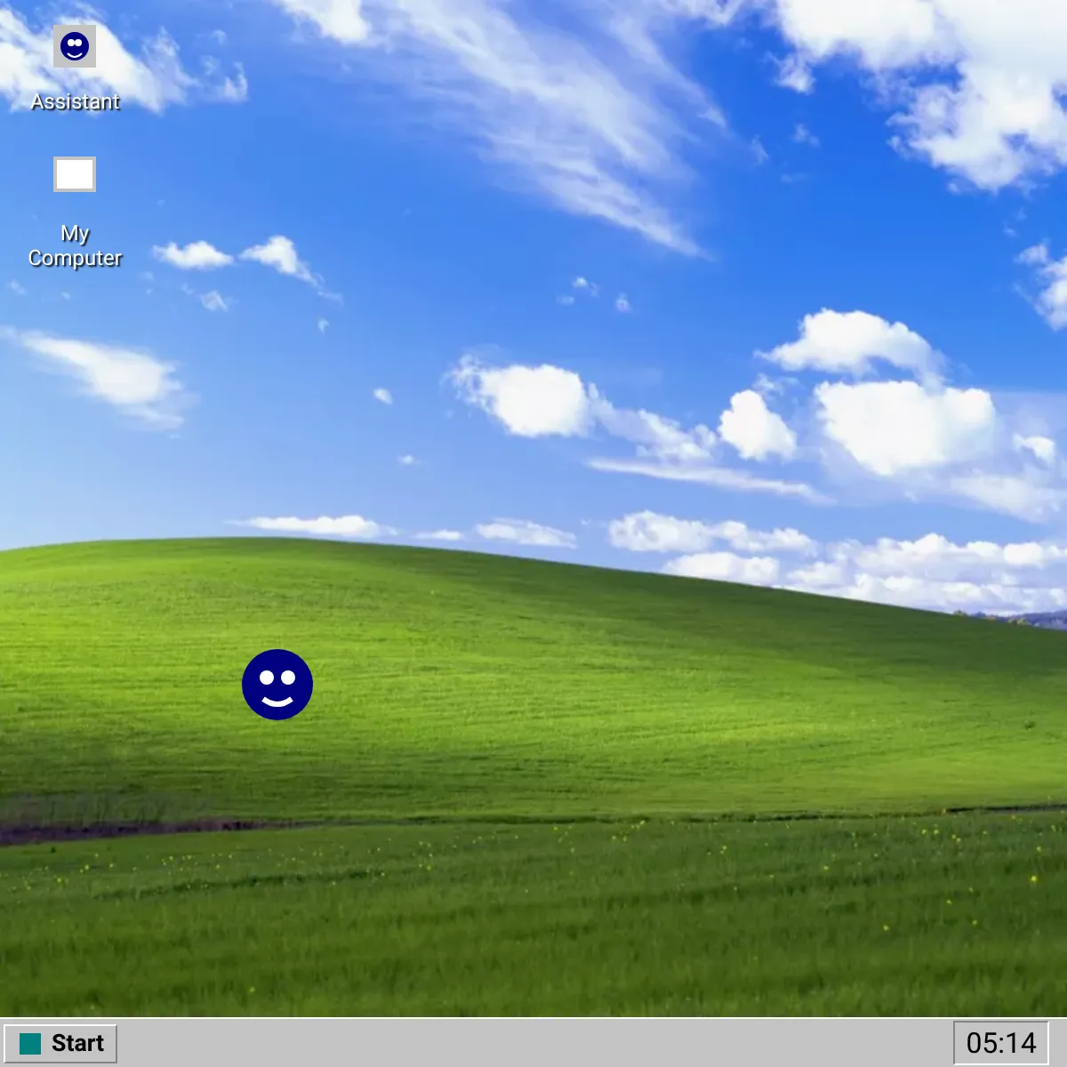This screenshot has width=1067, height=1067.
Task: Click the teal Start button logo
Action: coord(30,1044)
